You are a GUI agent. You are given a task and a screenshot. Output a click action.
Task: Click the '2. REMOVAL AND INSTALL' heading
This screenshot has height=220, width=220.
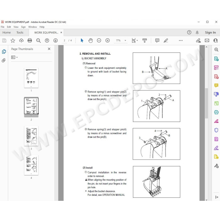(95, 54)
